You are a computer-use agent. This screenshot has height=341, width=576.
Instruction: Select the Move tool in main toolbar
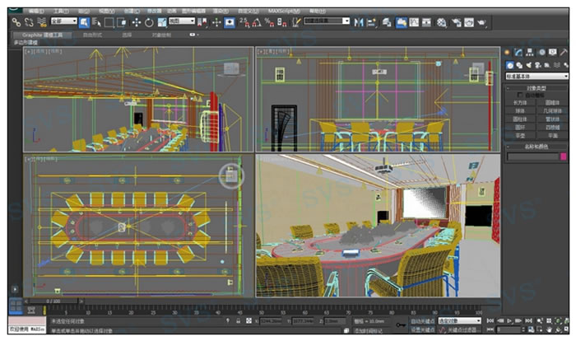click(x=136, y=21)
